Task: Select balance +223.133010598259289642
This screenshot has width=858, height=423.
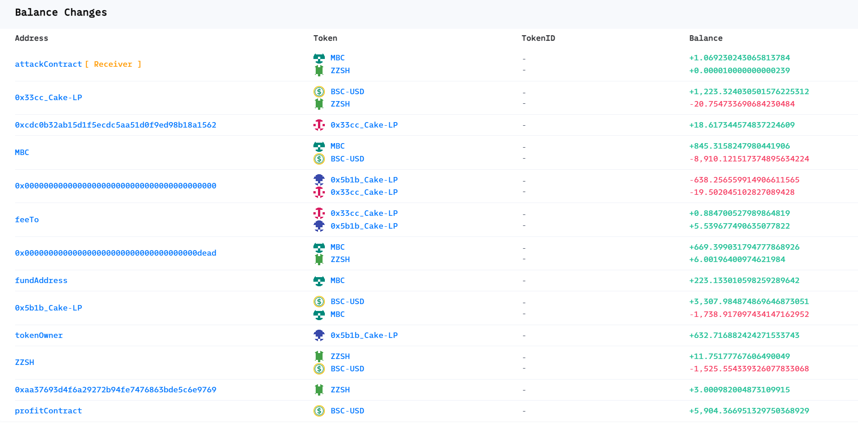Action: [744, 280]
